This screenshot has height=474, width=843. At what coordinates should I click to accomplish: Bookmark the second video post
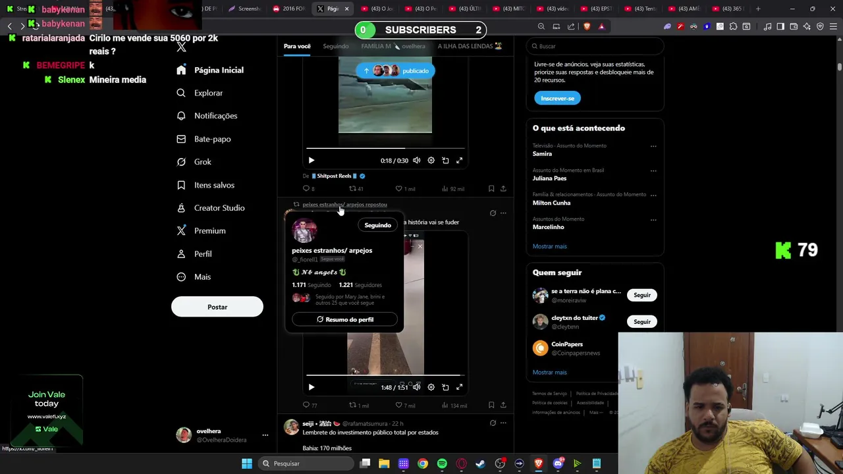(491, 406)
